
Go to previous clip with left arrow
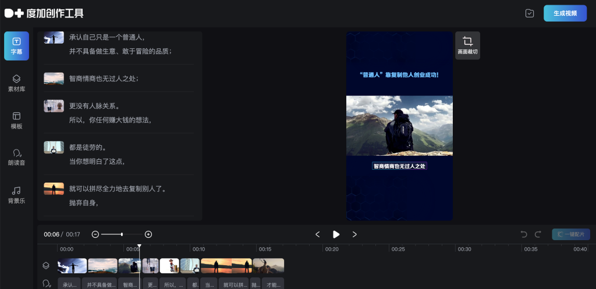(318, 234)
